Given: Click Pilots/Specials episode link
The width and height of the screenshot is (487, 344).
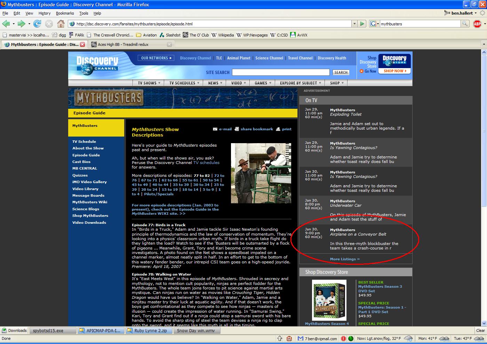Looking at the screenshot, I should pos(159,194).
